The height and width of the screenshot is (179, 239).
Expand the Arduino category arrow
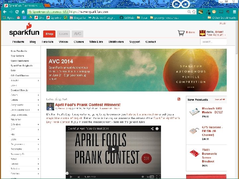point(38,80)
